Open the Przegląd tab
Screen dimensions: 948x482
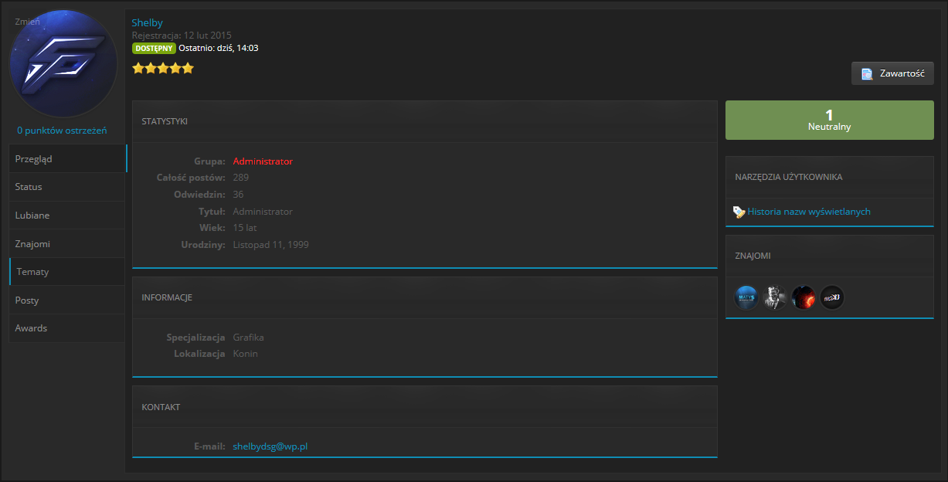pos(67,158)
